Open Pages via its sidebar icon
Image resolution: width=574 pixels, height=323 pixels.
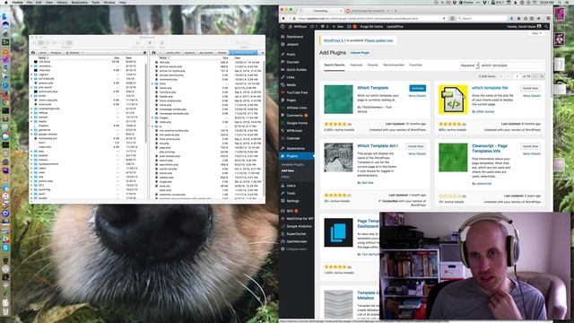tap(283, 100)
